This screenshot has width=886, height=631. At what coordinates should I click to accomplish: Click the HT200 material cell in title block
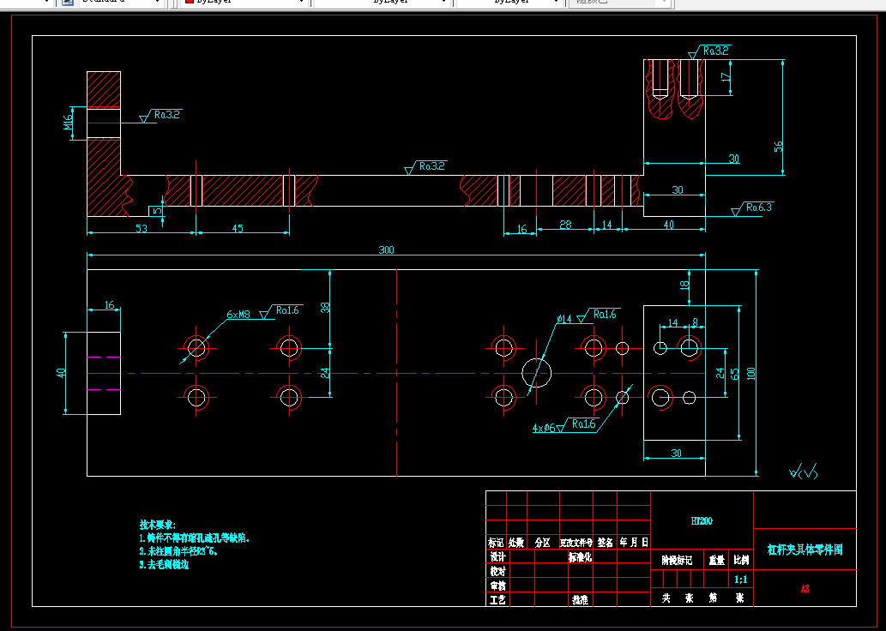coord(702,521)
